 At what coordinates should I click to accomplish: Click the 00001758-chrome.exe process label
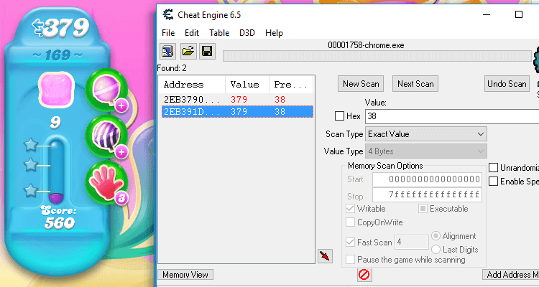pos(366,45)
